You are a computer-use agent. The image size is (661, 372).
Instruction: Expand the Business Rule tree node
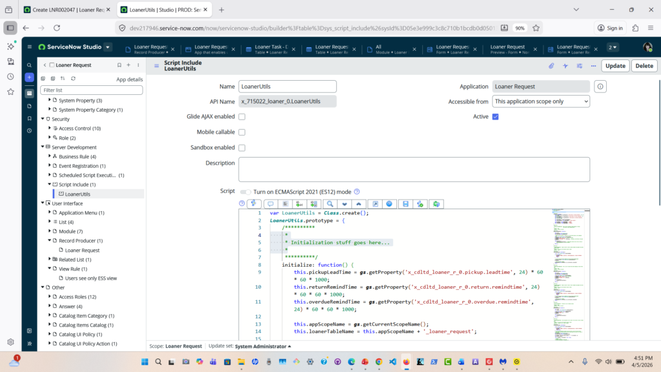pos(50,156)
